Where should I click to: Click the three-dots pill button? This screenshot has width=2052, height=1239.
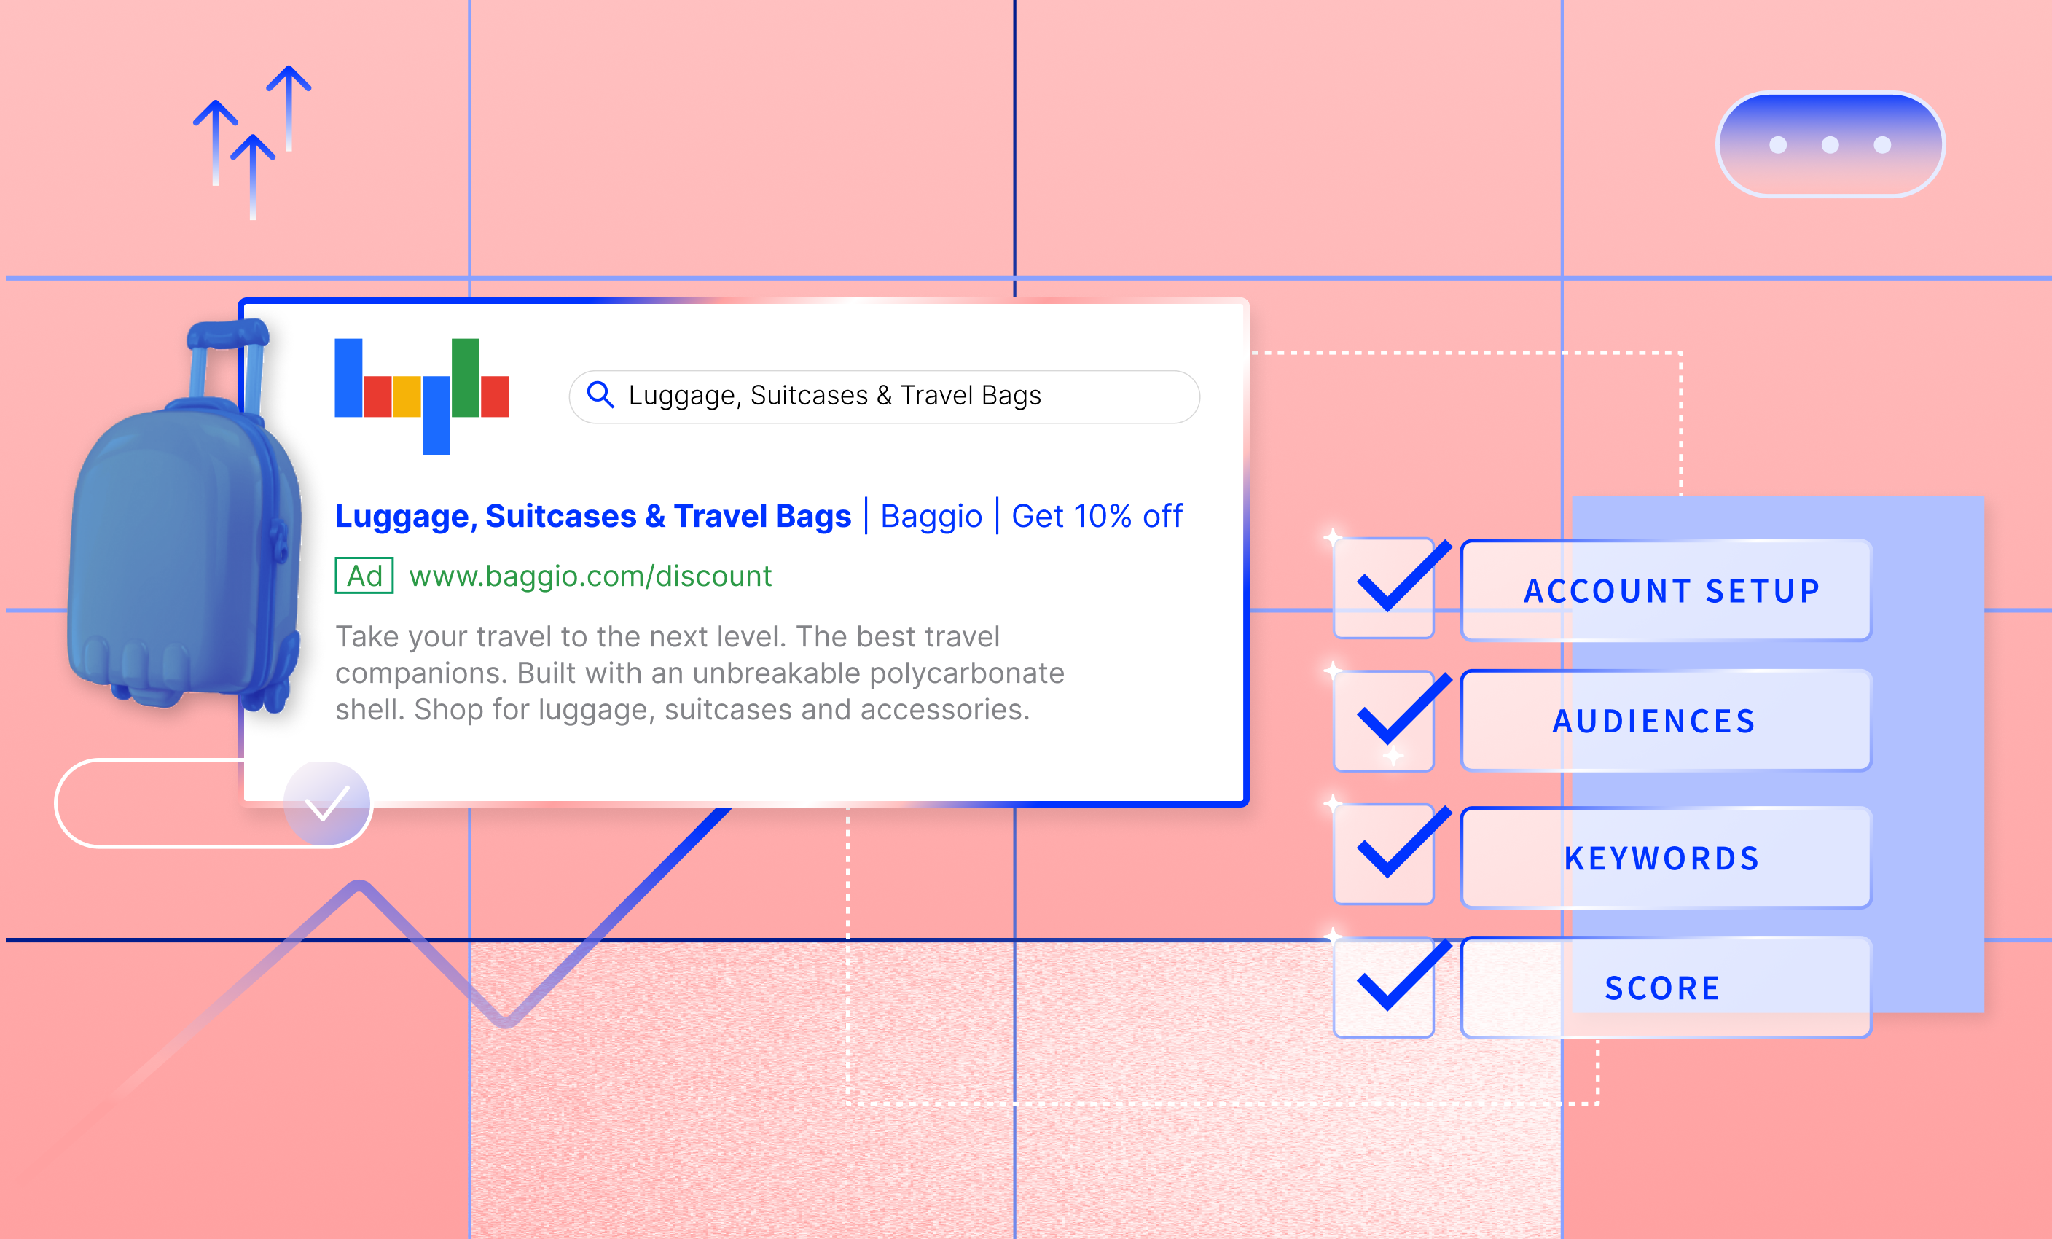point(1830,145)
